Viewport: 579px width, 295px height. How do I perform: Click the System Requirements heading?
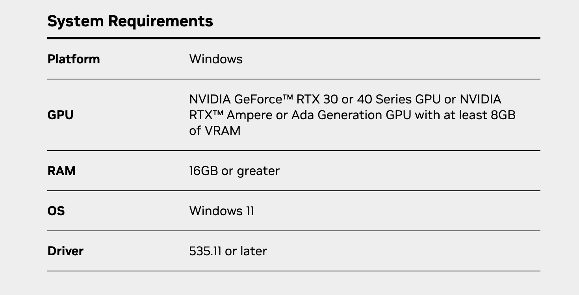pyautogui.click(x=130, y=21)
